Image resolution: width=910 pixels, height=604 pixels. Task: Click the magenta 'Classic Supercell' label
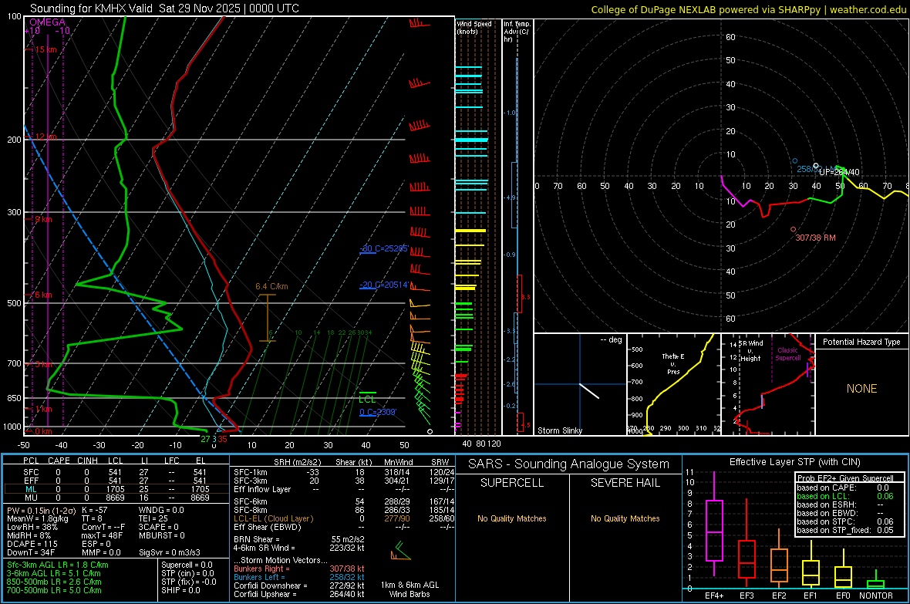tap(787, 354)
